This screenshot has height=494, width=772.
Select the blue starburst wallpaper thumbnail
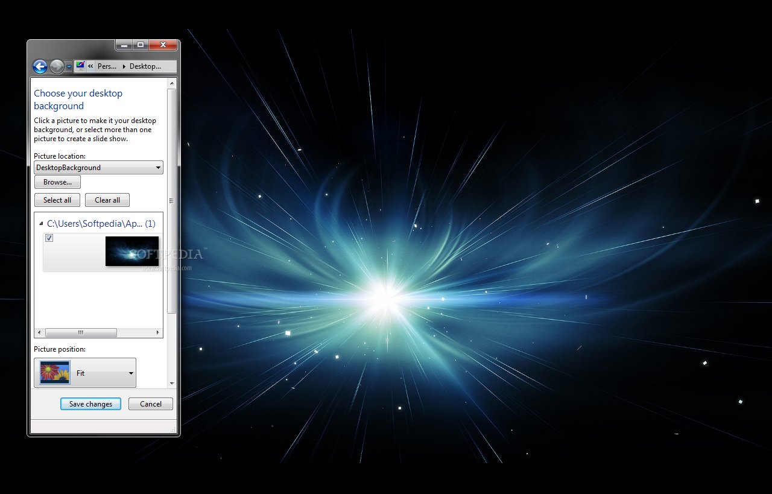132,251
